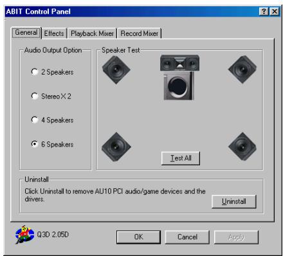Image resolution: width=283 pixels, height=256 pixels.
Task: Click the Uninstall group label text
Action: tap(37, 179)
